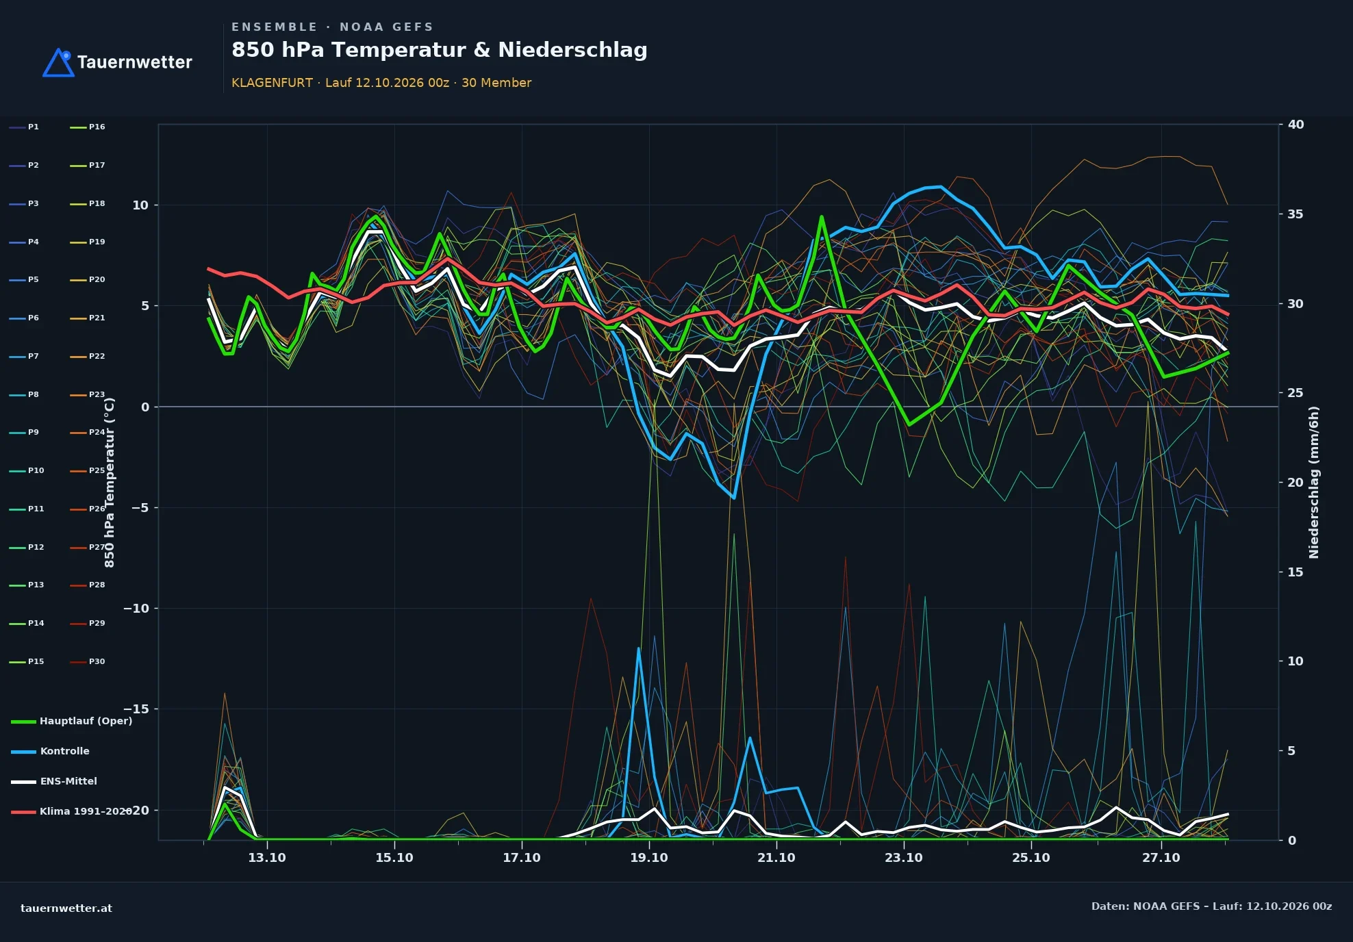Open the tauernwetter.at footer link
This screenshot has height=942, width=1353.
(66, 908)
